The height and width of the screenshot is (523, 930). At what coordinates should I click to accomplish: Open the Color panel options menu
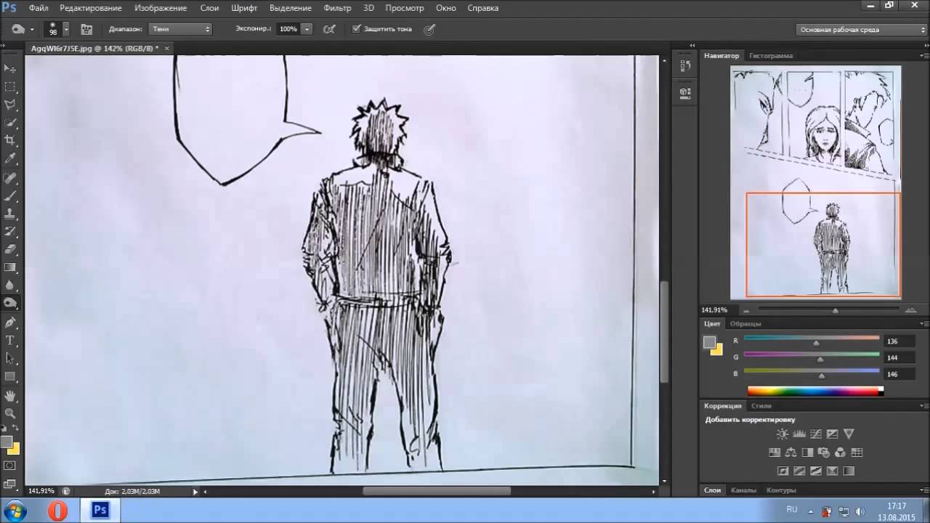[x=924, y=323]
